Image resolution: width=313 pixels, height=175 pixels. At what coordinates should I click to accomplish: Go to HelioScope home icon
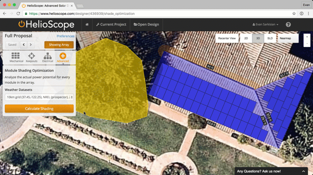pos(87,25)
